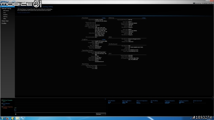This screenshot has width=214, height=120.
Task: Select Graphics in the left sidebar
Action: click(x=5, y=15)
